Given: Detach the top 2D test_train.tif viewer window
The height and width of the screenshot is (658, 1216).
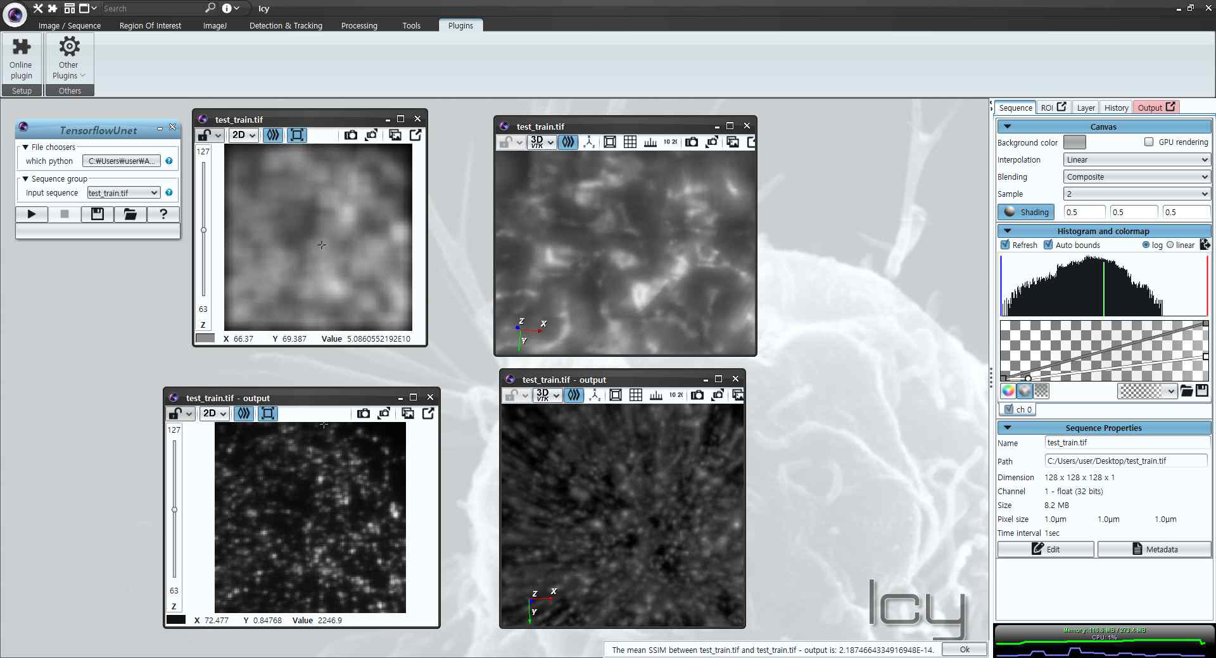Looking at the screenshot, I should point(415,135).
